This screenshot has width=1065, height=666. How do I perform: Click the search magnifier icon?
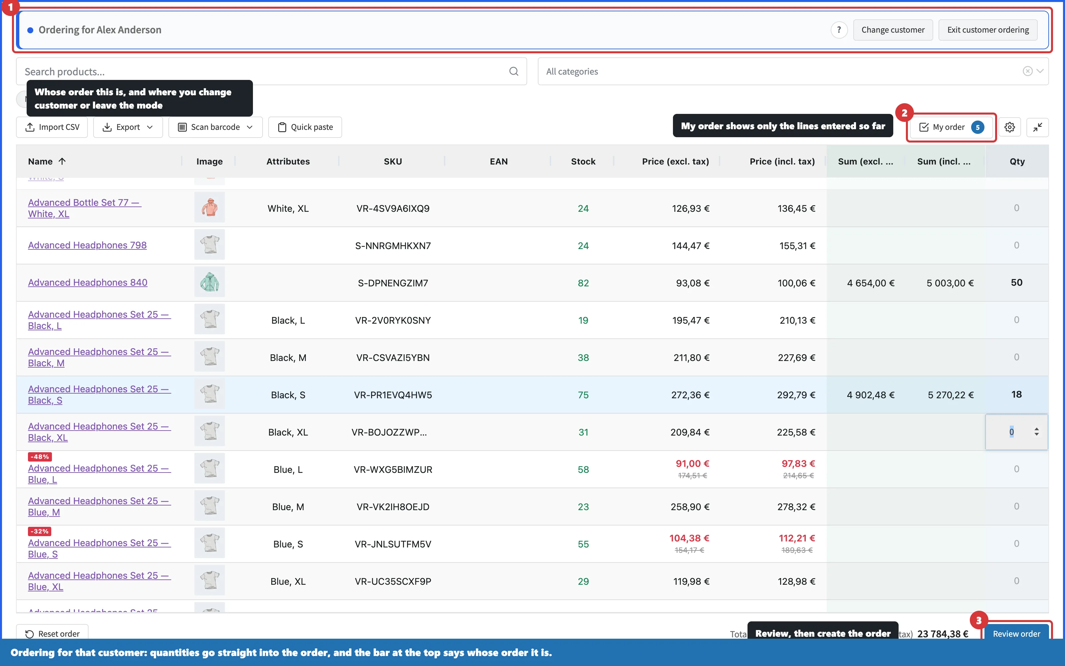tap(514, 71)
